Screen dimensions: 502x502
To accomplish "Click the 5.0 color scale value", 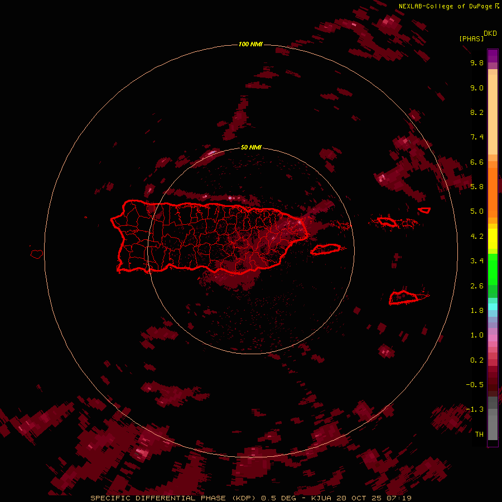I will [x=477, y=211].
